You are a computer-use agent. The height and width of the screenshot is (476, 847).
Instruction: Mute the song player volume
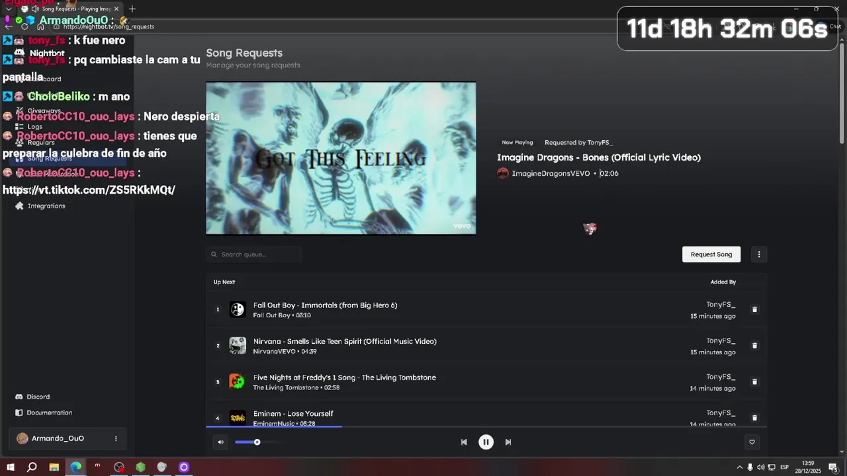coord(220,442)
